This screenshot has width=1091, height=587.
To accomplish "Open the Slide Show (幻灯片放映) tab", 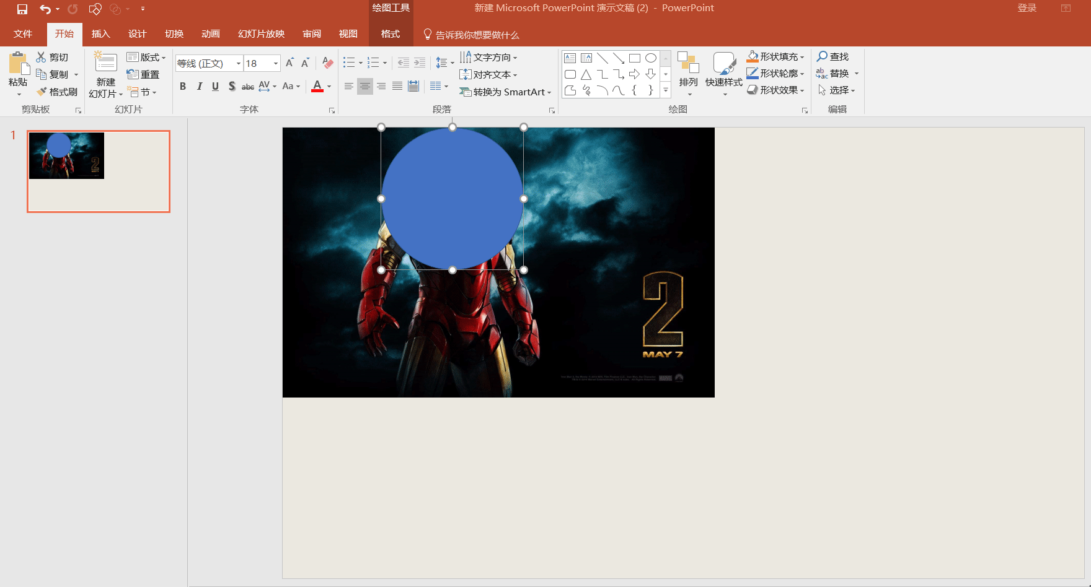I will [261, 33].
